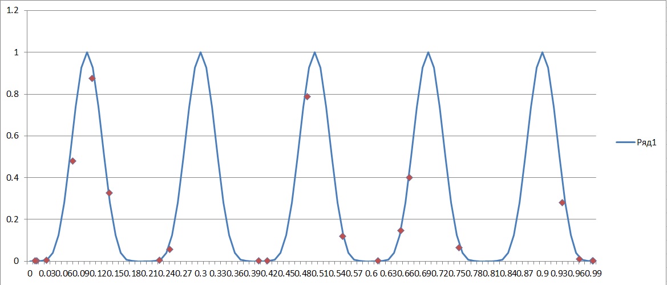Click the 1.2 label on the vertical axis
The height and width of the screenshot is (285, 667).
click(13, 11)
